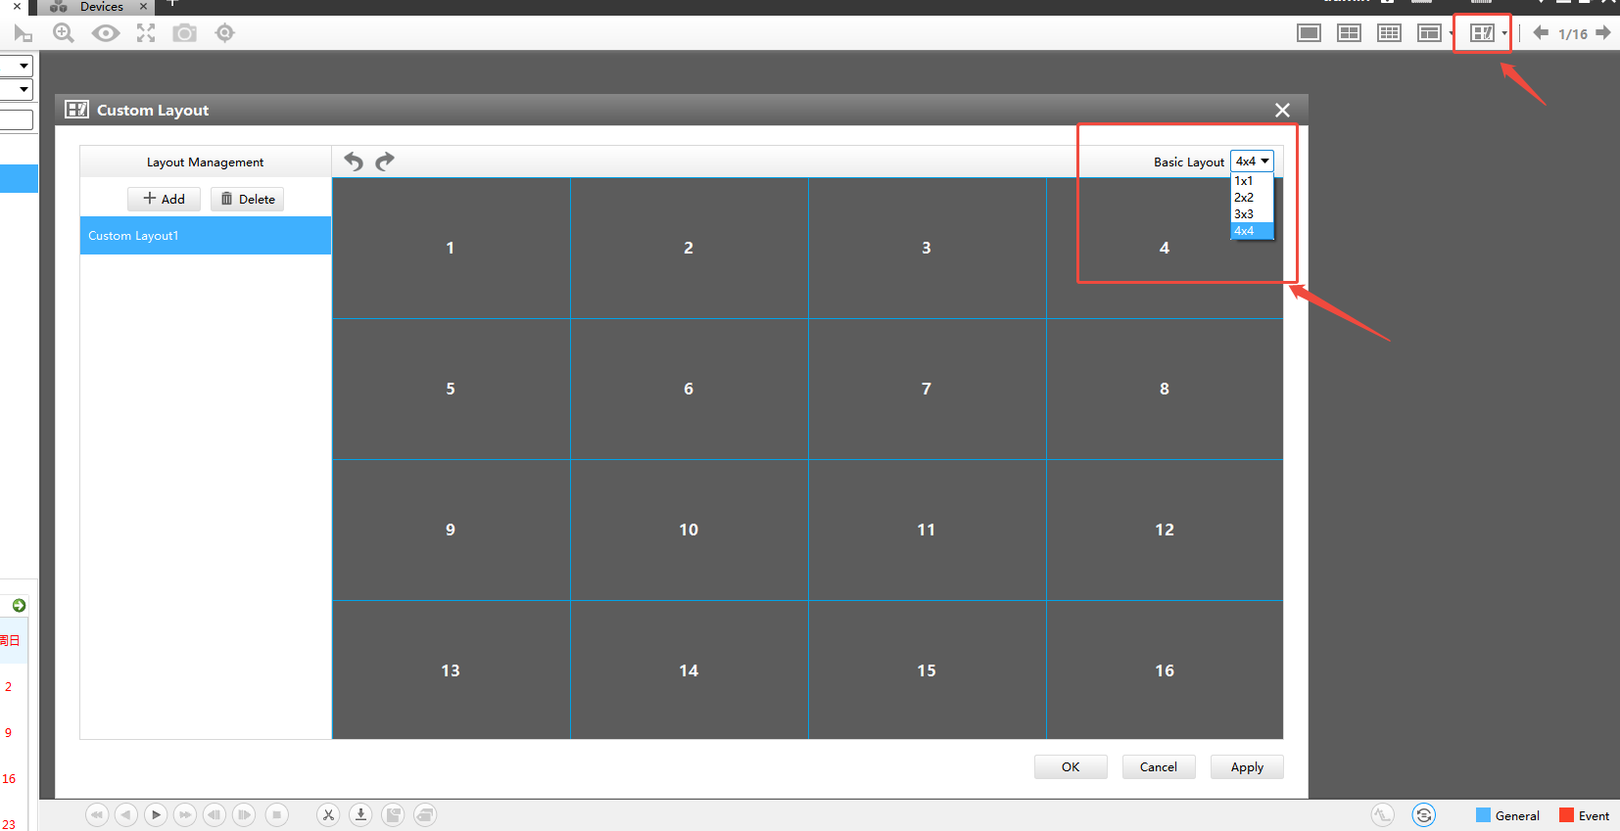
Task: Click the fast forward playback button
Action: click(185, 814)
